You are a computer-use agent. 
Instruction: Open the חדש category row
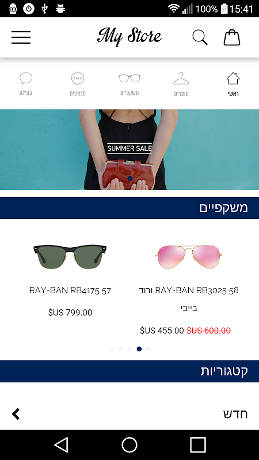coord(129,414)
